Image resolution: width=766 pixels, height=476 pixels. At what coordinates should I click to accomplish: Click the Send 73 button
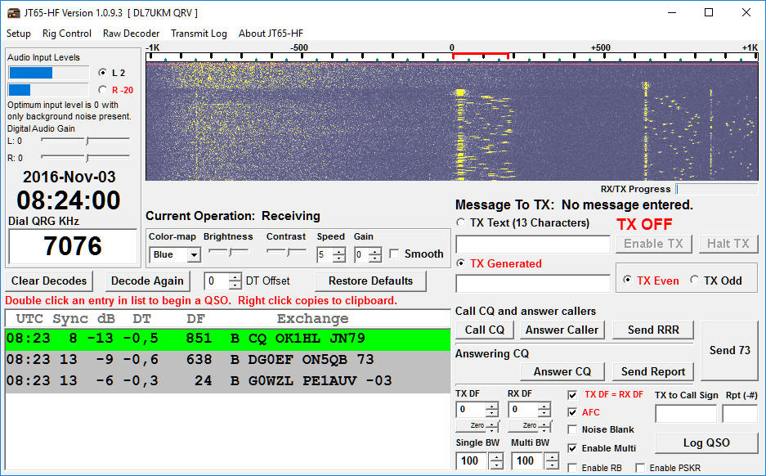pos(729,350)
